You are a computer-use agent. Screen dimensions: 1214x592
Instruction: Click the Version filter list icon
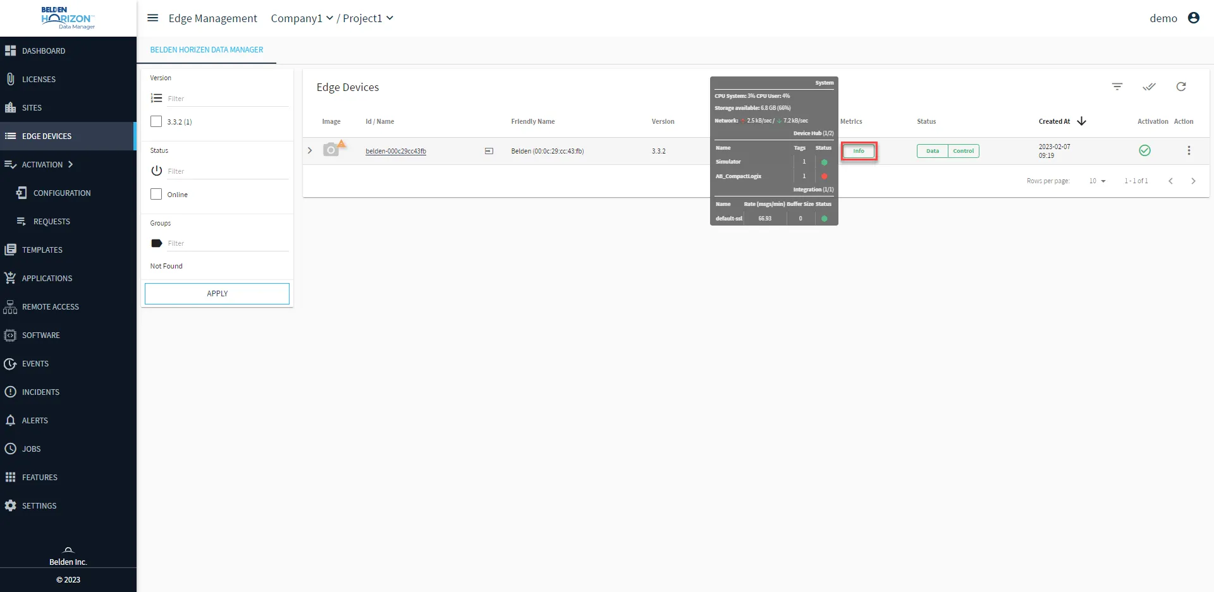coord(156,98)
